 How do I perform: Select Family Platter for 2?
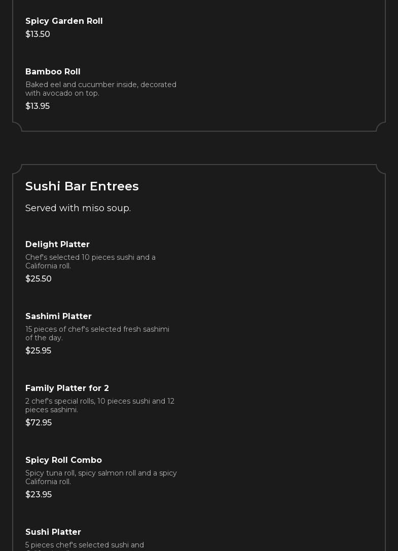pyautogui.click(x=67, y=388)
